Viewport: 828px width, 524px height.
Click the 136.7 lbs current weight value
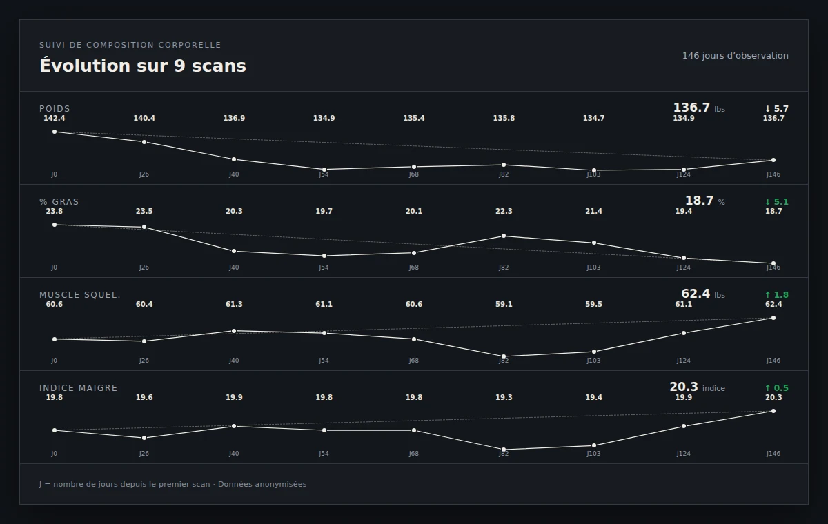[699, 108]
